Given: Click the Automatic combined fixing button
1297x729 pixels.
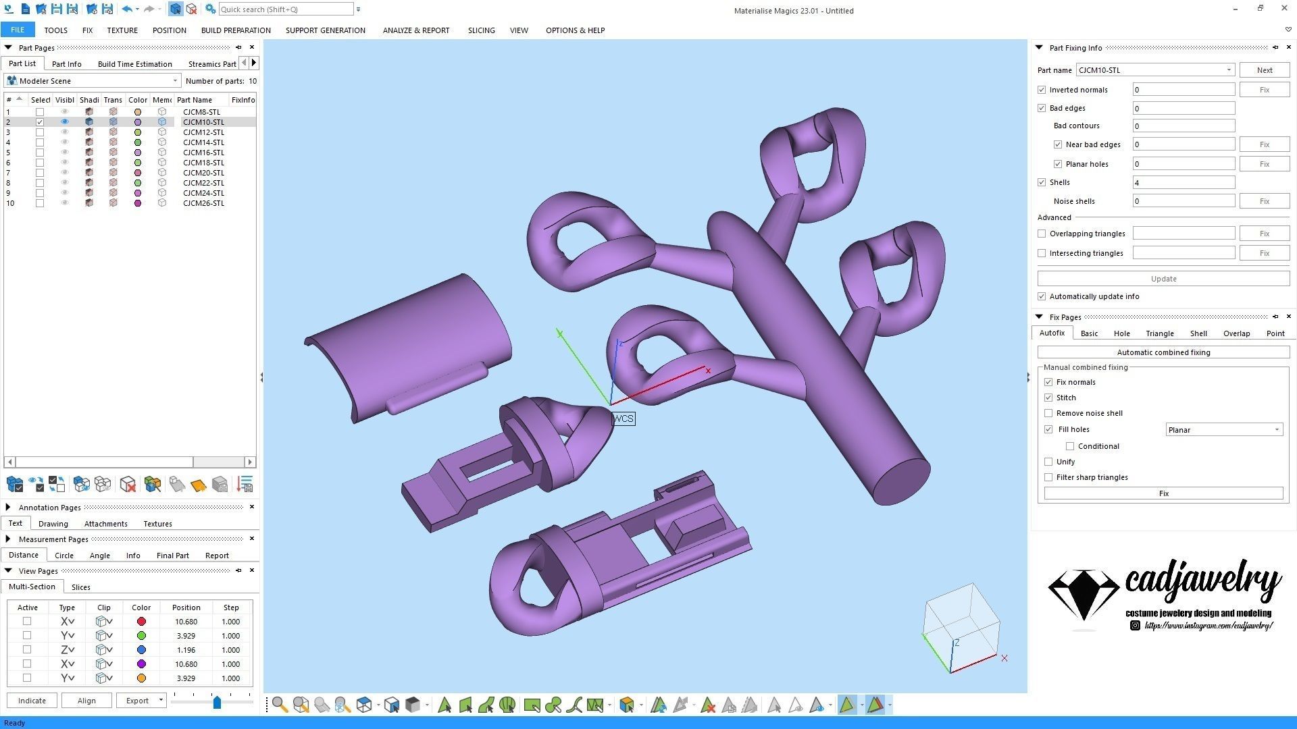Looking at the screenshot, I should (1163, 352).
